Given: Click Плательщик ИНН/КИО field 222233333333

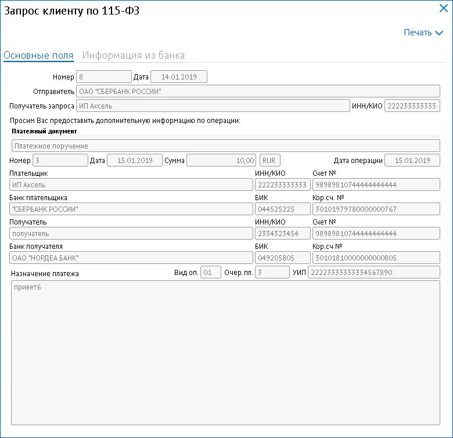Looking at the screenshot, I should click(283, 184).
